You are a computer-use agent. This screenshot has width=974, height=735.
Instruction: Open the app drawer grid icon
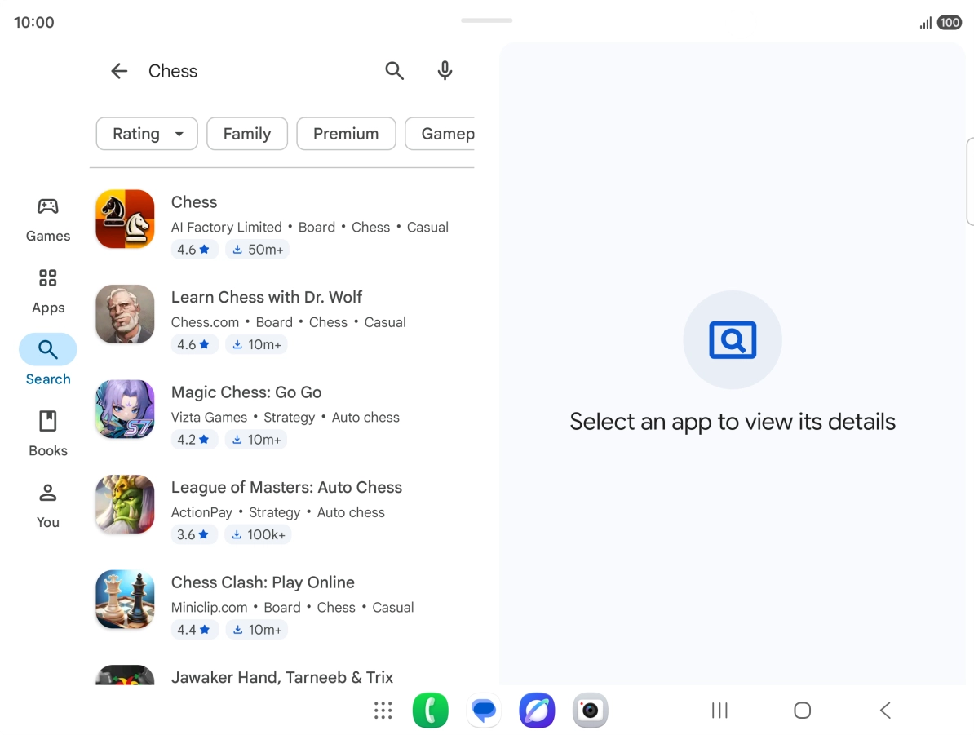[x=383, y=711]
